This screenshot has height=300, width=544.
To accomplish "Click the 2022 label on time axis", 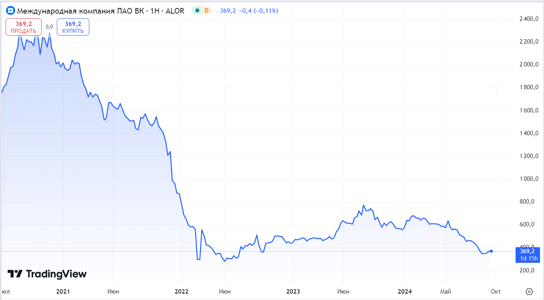I will pyautogui.click(x=182, y=292).
